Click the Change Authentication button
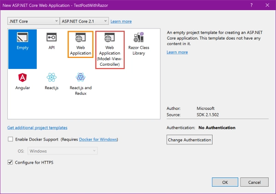 190,140
